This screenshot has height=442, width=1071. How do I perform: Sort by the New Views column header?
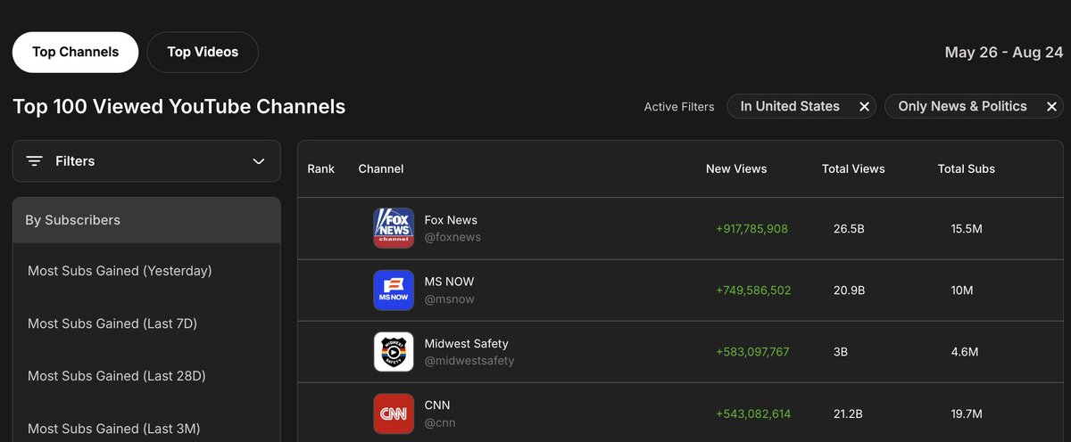[x=736, y=168]
